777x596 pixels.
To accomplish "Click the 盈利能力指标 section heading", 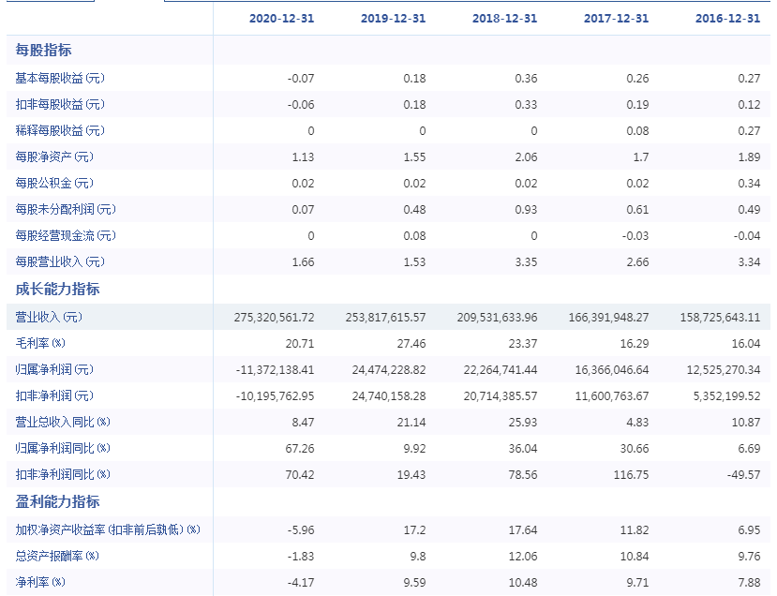I will (x=57, y=501).
